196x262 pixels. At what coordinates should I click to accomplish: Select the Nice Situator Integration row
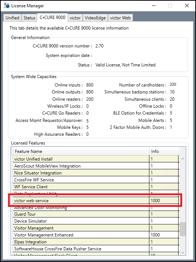tap(96, 173)
